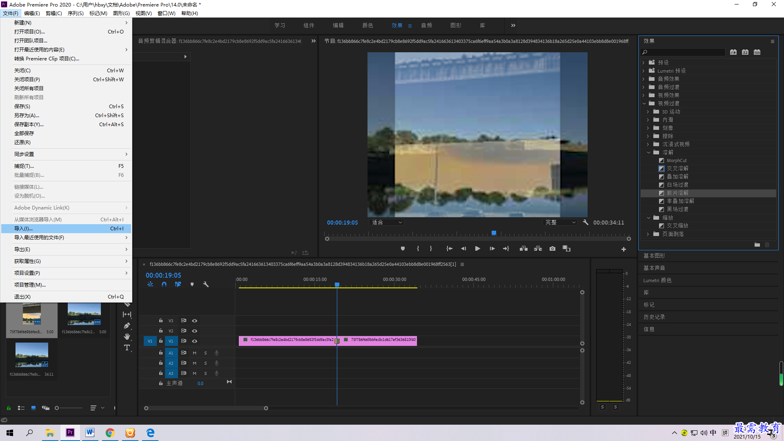The image size is (784, 441).
Task: Toggle Linked Selection in the timeline
Action: pyautogui.click(x=178, y=284)
